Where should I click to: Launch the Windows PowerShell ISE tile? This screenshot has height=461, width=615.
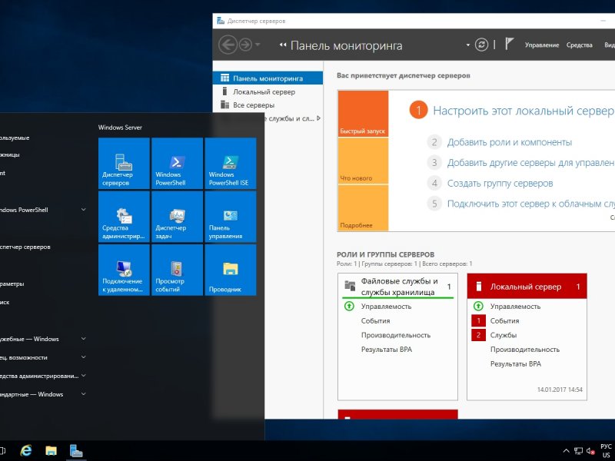click(231, 164)
